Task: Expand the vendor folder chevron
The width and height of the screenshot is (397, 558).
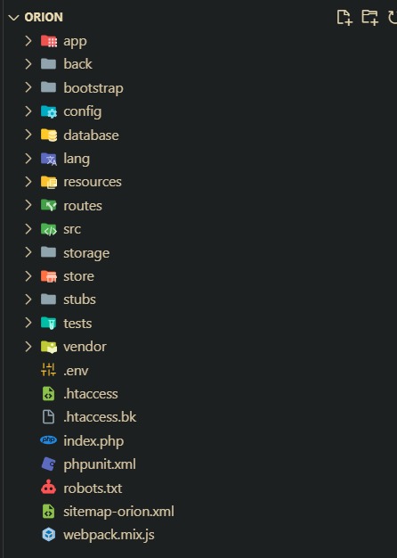Action: 28,346
